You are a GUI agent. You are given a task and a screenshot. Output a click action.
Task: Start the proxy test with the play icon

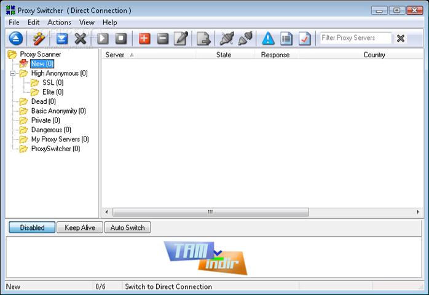103,38
